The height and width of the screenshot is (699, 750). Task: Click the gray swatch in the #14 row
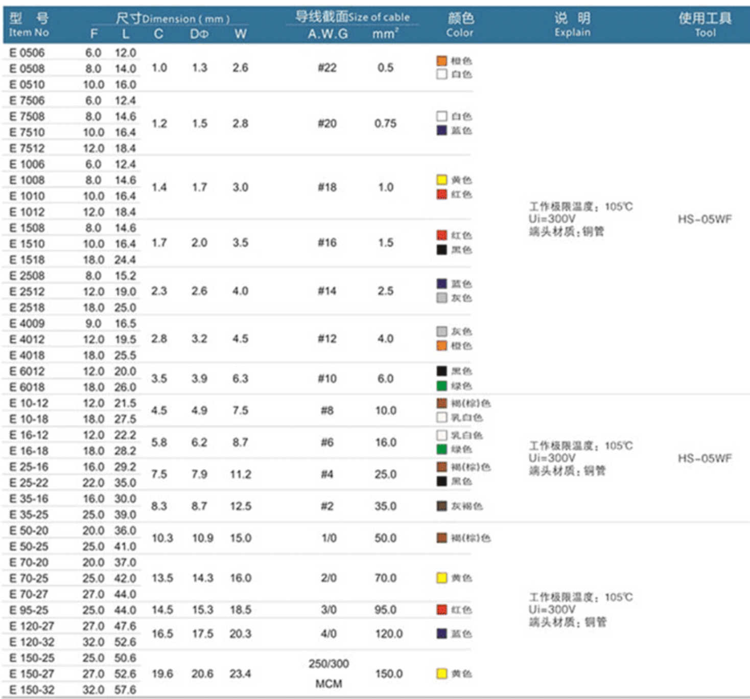(x=441, y=298)
